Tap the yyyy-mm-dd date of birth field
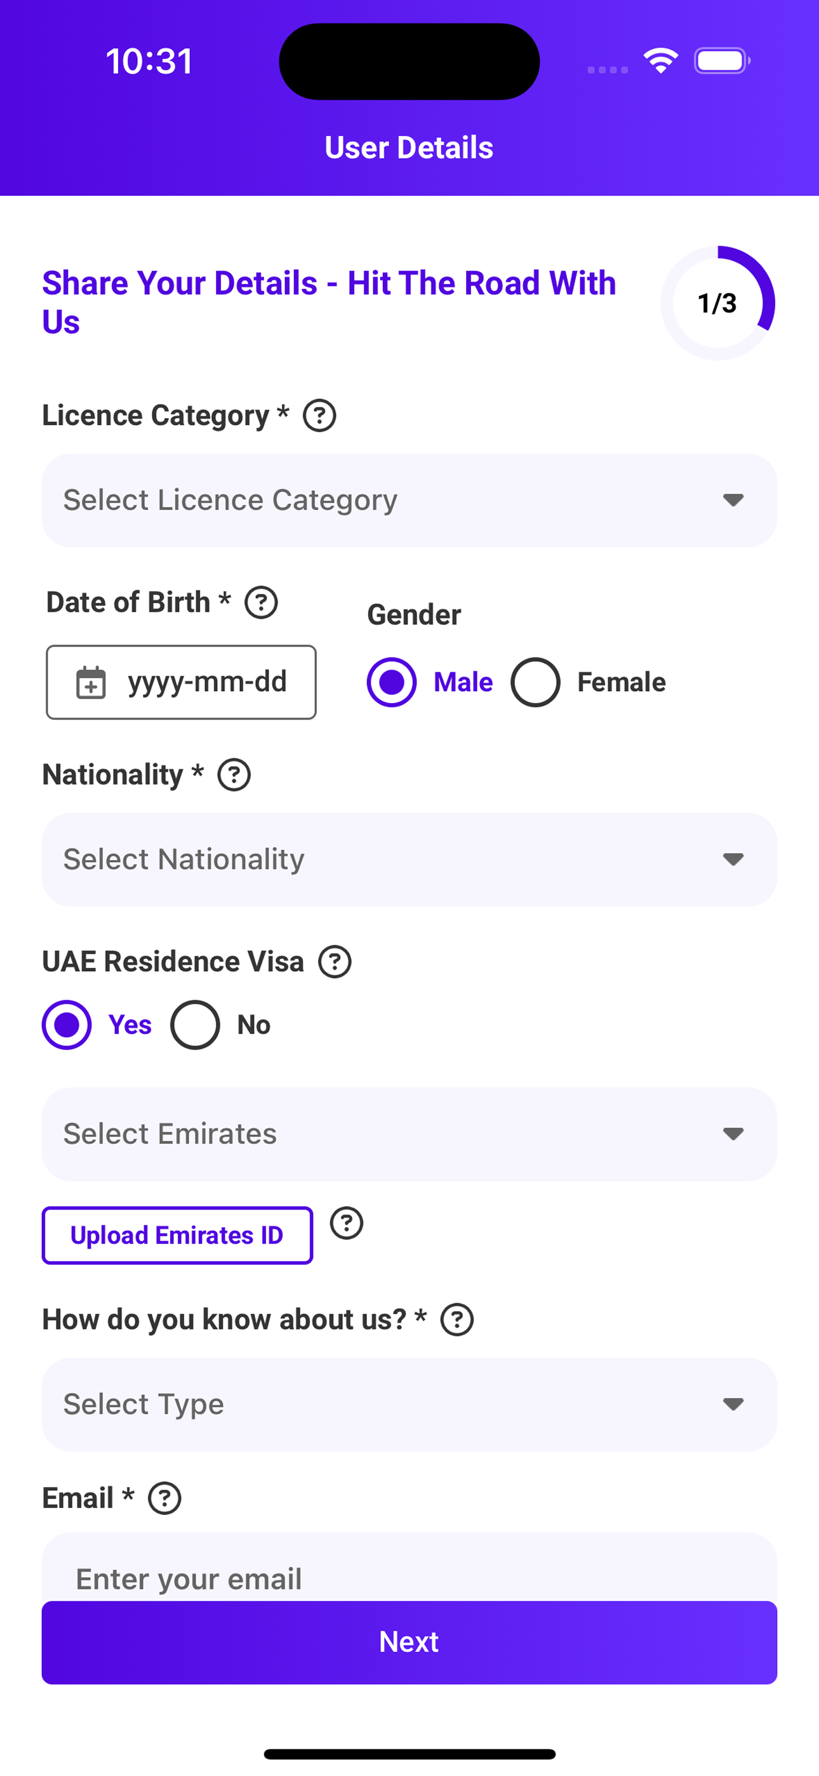This screenshot has height=1776, width=819. (x=207, y=683)
